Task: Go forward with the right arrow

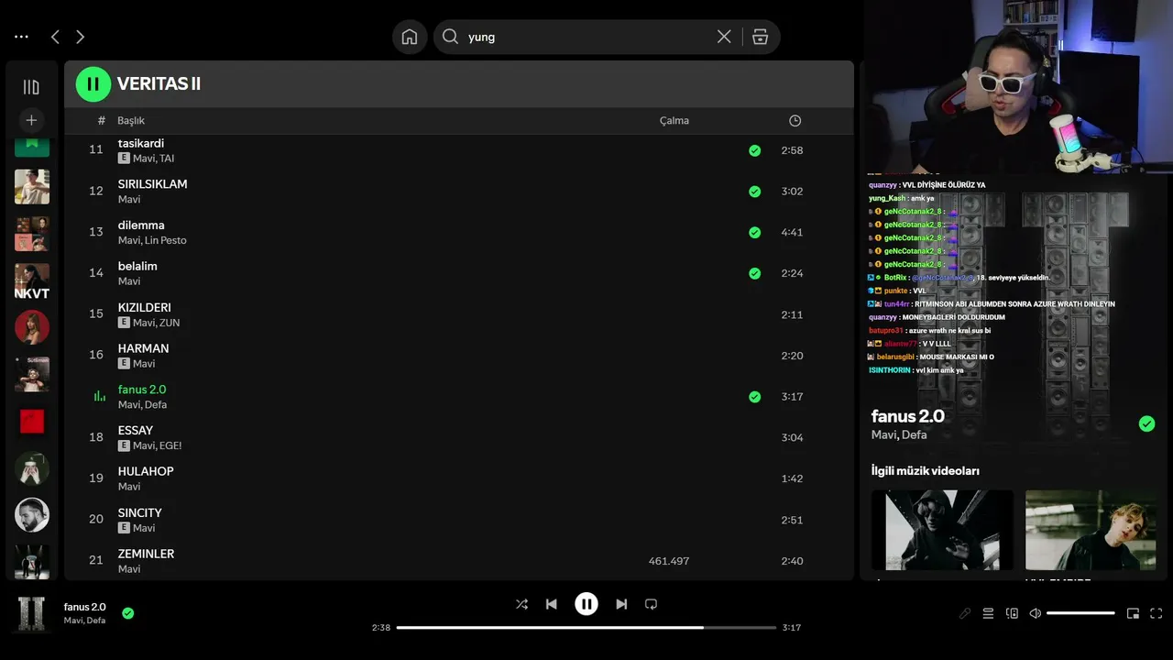Action: click(x=80, y=37)
